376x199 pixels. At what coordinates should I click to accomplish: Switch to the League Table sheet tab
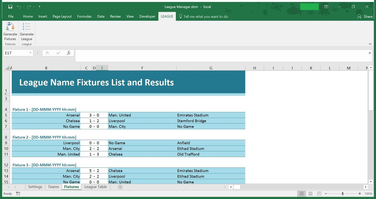pos(95,187)
